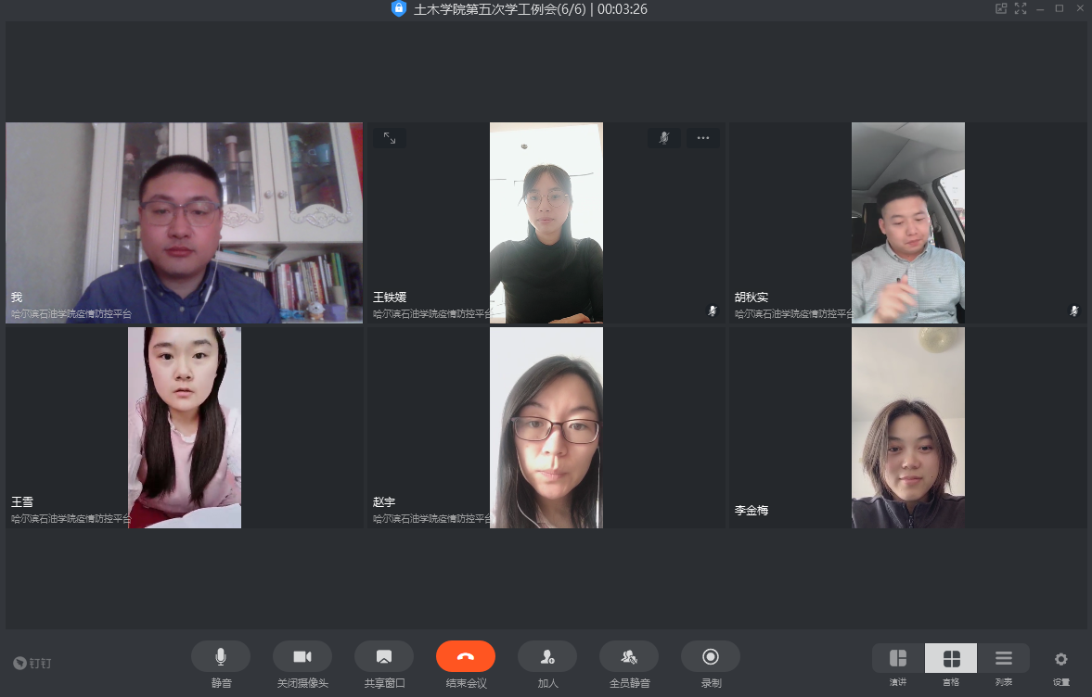Select the 宫格 grid layout view
This screenshot has height=697, width=1092.
(x=951, y=658)
